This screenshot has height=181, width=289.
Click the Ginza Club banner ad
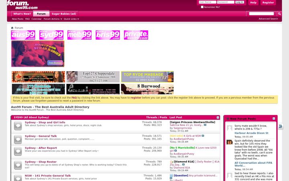(x=93, y=89)
